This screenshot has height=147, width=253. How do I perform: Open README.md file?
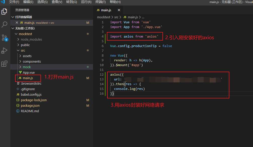(x=30, y=111)
